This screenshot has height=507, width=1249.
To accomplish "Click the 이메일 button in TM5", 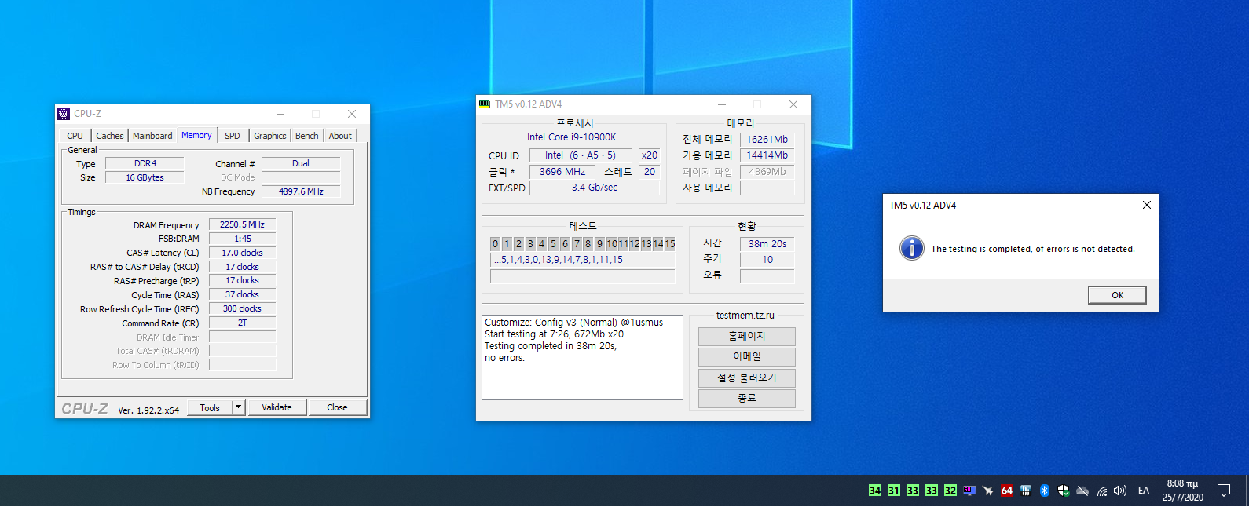I will tap(746, 356).
